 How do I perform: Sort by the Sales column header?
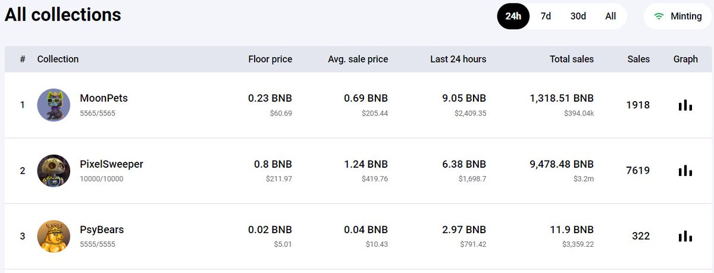tap(638, 59)
